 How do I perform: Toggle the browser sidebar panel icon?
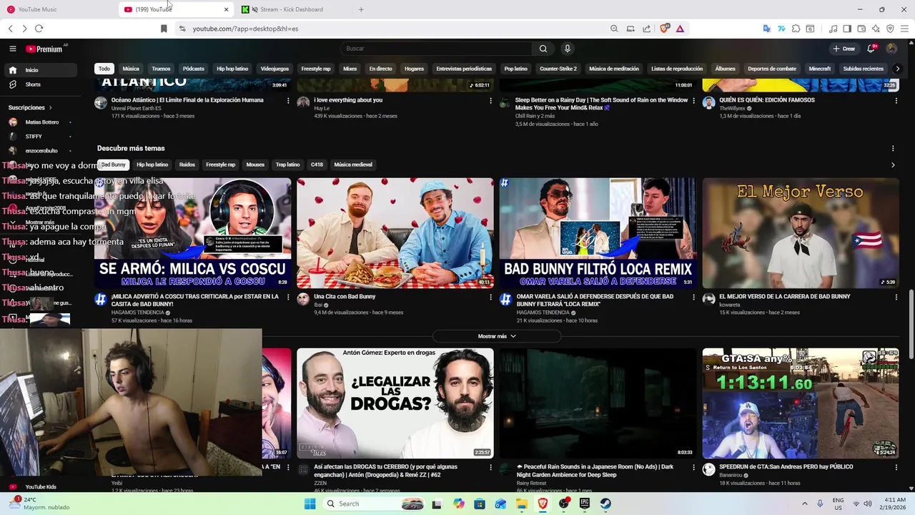tap(847, 29)
